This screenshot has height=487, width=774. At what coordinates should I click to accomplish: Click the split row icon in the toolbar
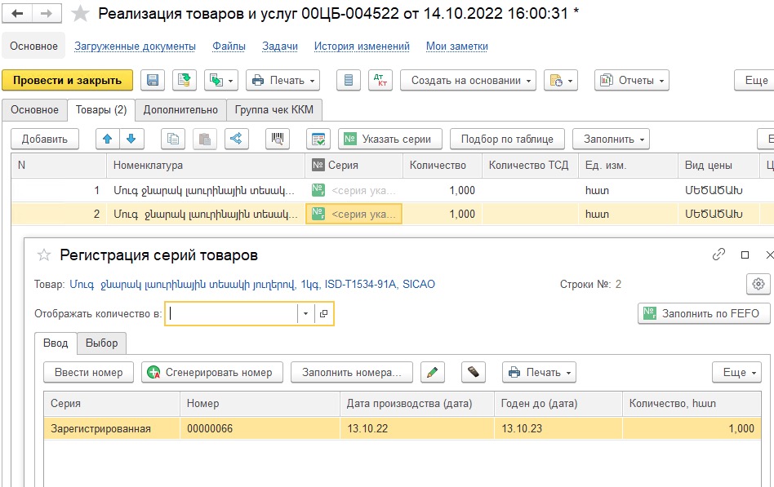[x=237, y=139]
